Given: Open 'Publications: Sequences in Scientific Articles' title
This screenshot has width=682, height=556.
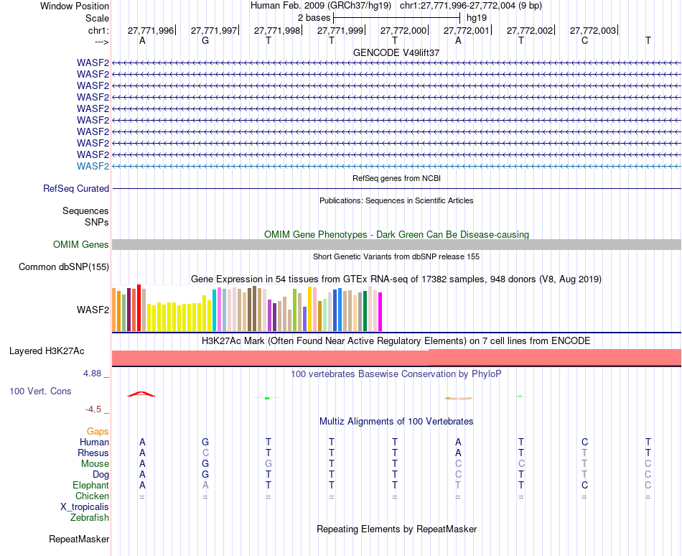Looking at the screenshot, I should click(396, 200).
